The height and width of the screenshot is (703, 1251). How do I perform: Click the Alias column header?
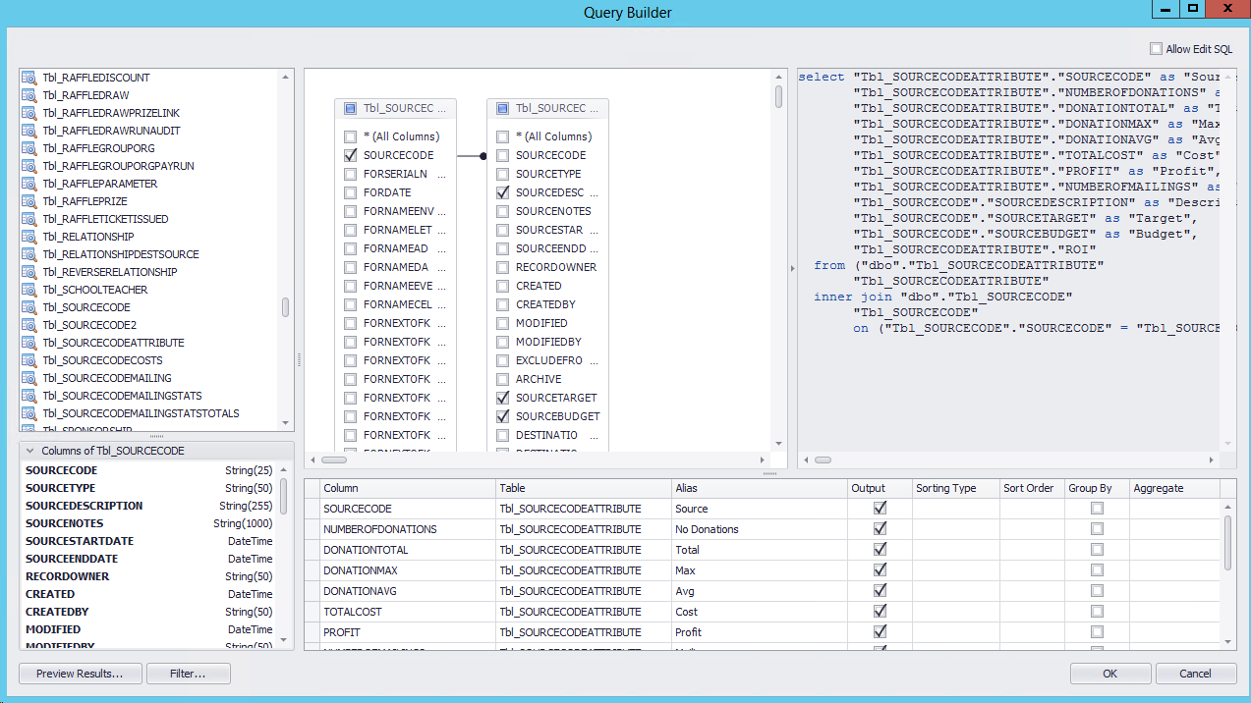[760, 488]
